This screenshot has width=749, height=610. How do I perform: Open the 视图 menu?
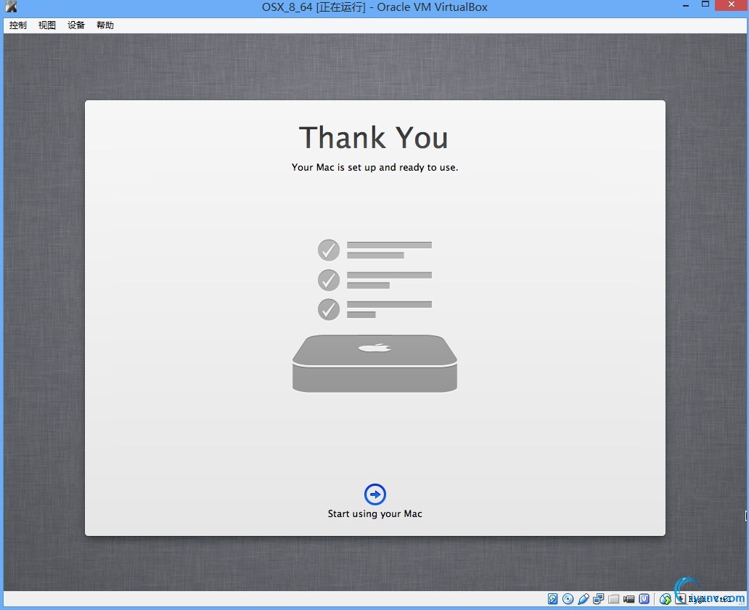[x=46, y=25]
